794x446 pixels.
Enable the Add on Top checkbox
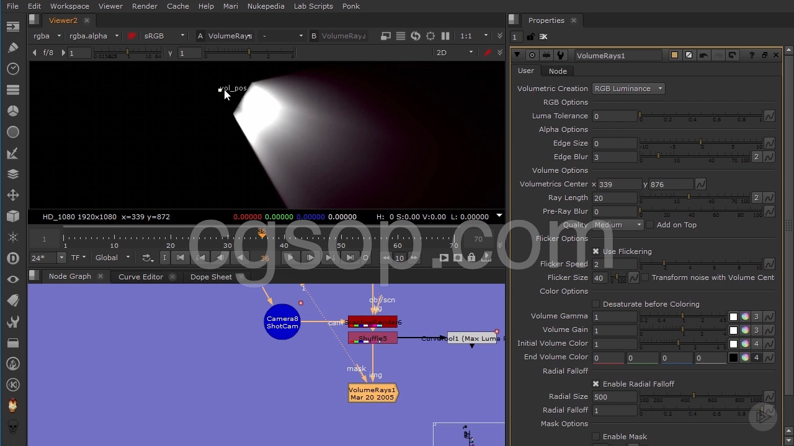pos(649,225)
